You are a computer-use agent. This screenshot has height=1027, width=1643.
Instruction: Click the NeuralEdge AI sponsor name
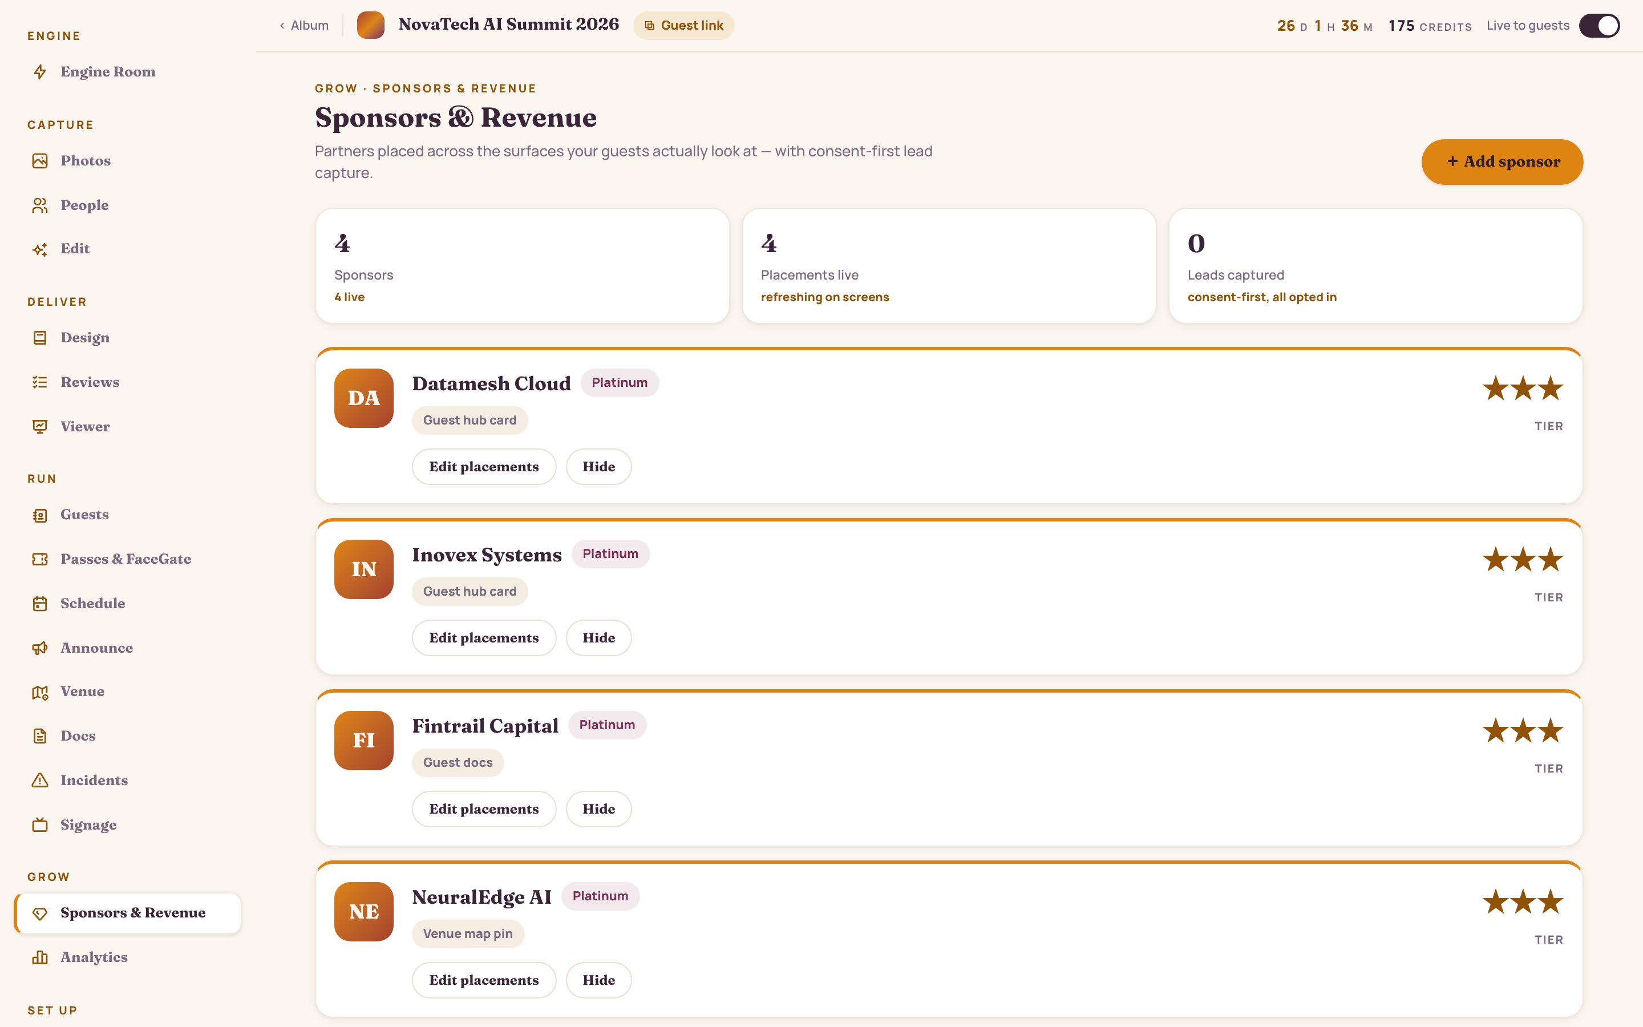click(482, 897)
